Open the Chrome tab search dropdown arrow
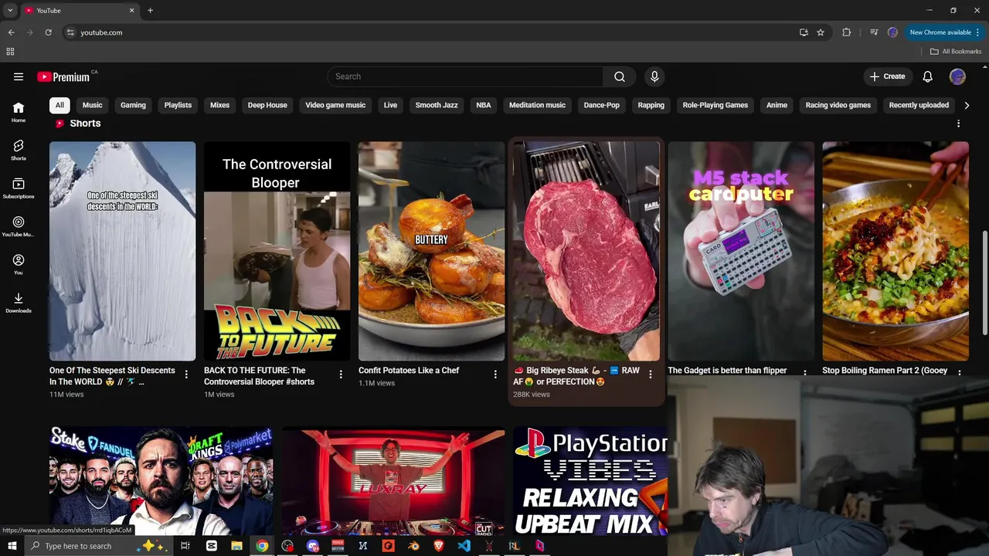989x556 pixels. (10, 11)
